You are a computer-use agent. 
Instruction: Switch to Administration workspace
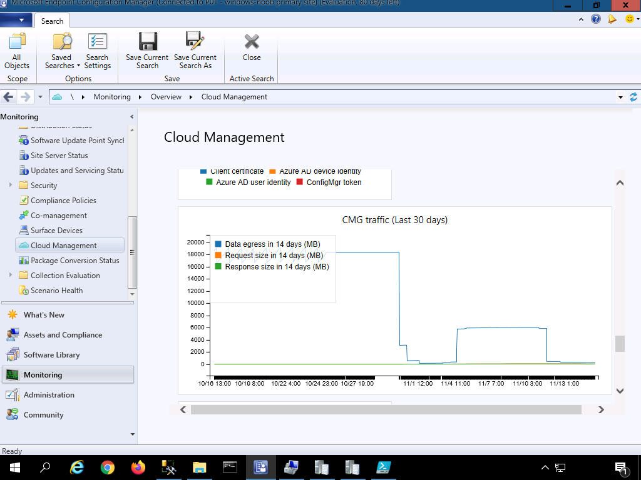pos(68,395)
